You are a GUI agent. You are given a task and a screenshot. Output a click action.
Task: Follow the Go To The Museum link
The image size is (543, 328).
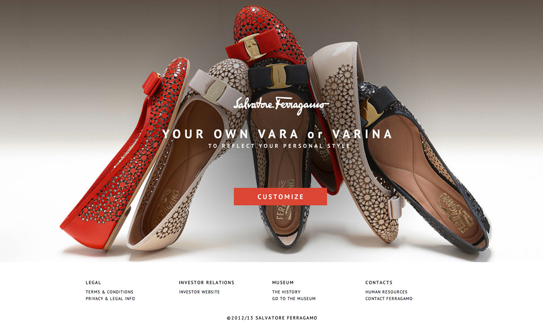pos(294,298)
